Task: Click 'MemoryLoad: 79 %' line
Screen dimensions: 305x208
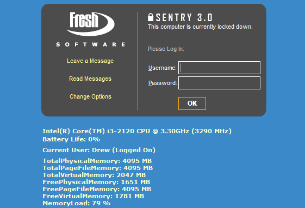Action: [x=77, y=203]
